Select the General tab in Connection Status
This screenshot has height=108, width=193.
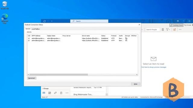[28, 29]
